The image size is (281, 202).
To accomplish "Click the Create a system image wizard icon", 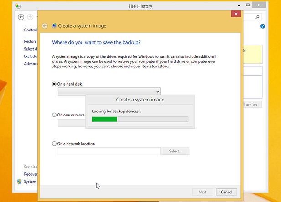I will pos(54,26).
